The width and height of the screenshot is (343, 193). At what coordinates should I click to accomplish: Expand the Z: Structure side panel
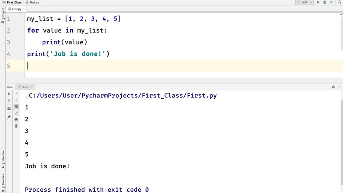3,158
